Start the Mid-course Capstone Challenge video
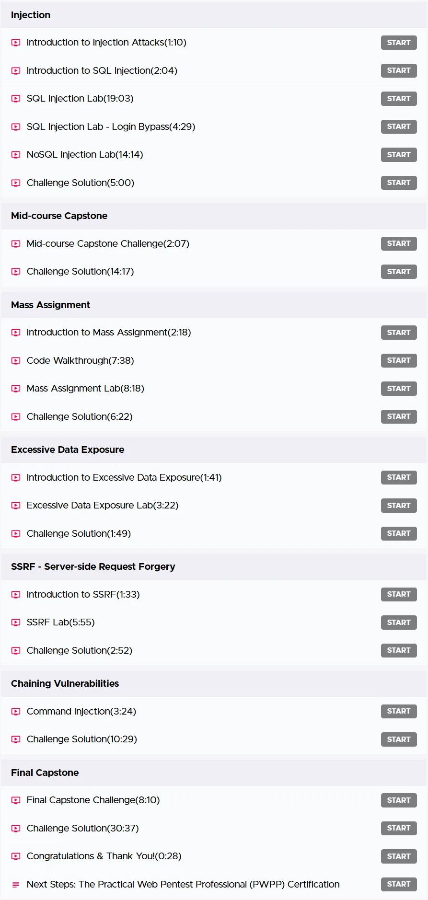The height and width of the screenshot is (900, 428). click(399, 243)
